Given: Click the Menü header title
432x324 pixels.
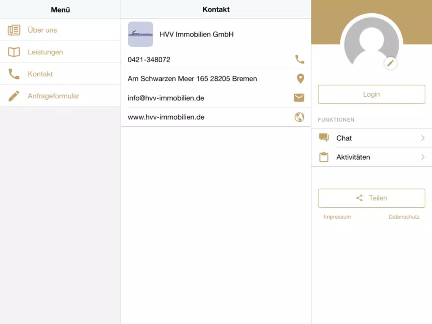Looking at the screenshot, I should [60, 10].
